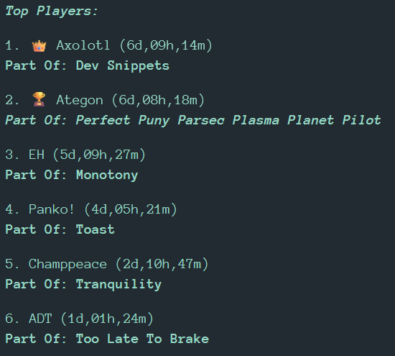
Task: Open the Too Late To Brake team
Action: (142, 339)
